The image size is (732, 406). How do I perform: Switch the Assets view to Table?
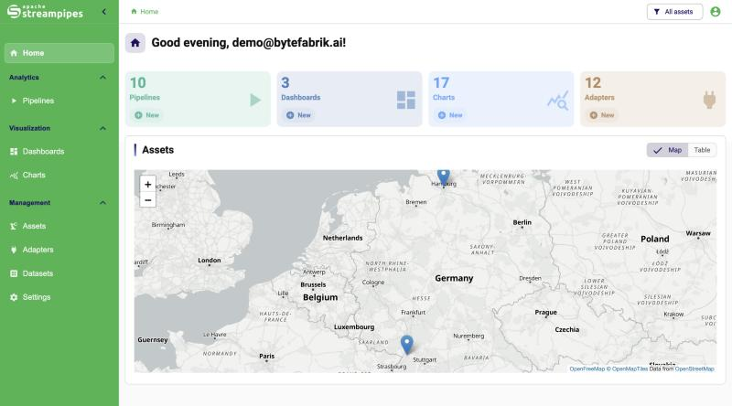coord(702,150)
